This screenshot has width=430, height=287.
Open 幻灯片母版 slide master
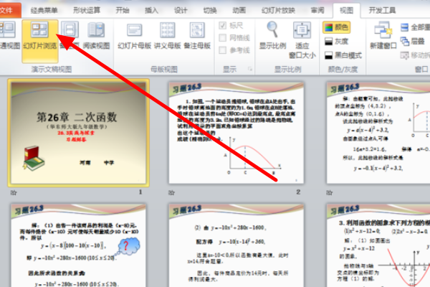tap(135, 36)
